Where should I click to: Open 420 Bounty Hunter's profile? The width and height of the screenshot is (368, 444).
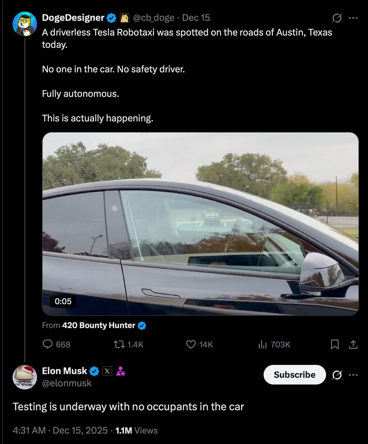click(99, 326)
